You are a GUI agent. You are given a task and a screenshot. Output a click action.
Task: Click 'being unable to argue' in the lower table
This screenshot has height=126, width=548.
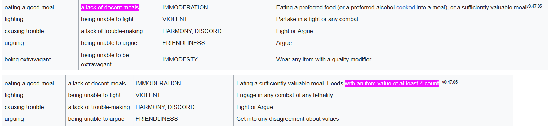coord(96,119)
